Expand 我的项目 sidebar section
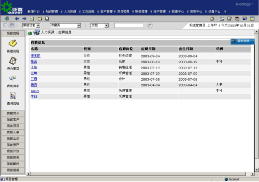Image resolution: width=259 pixels, height=182 pixels. [13, 126]
